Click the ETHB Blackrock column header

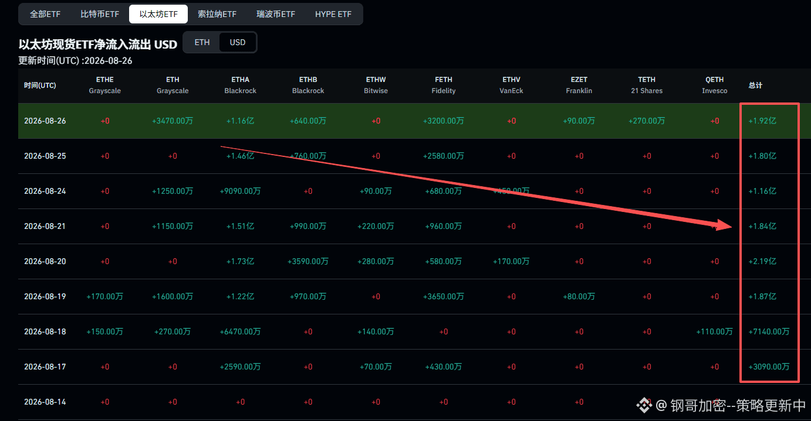[308, 85]
